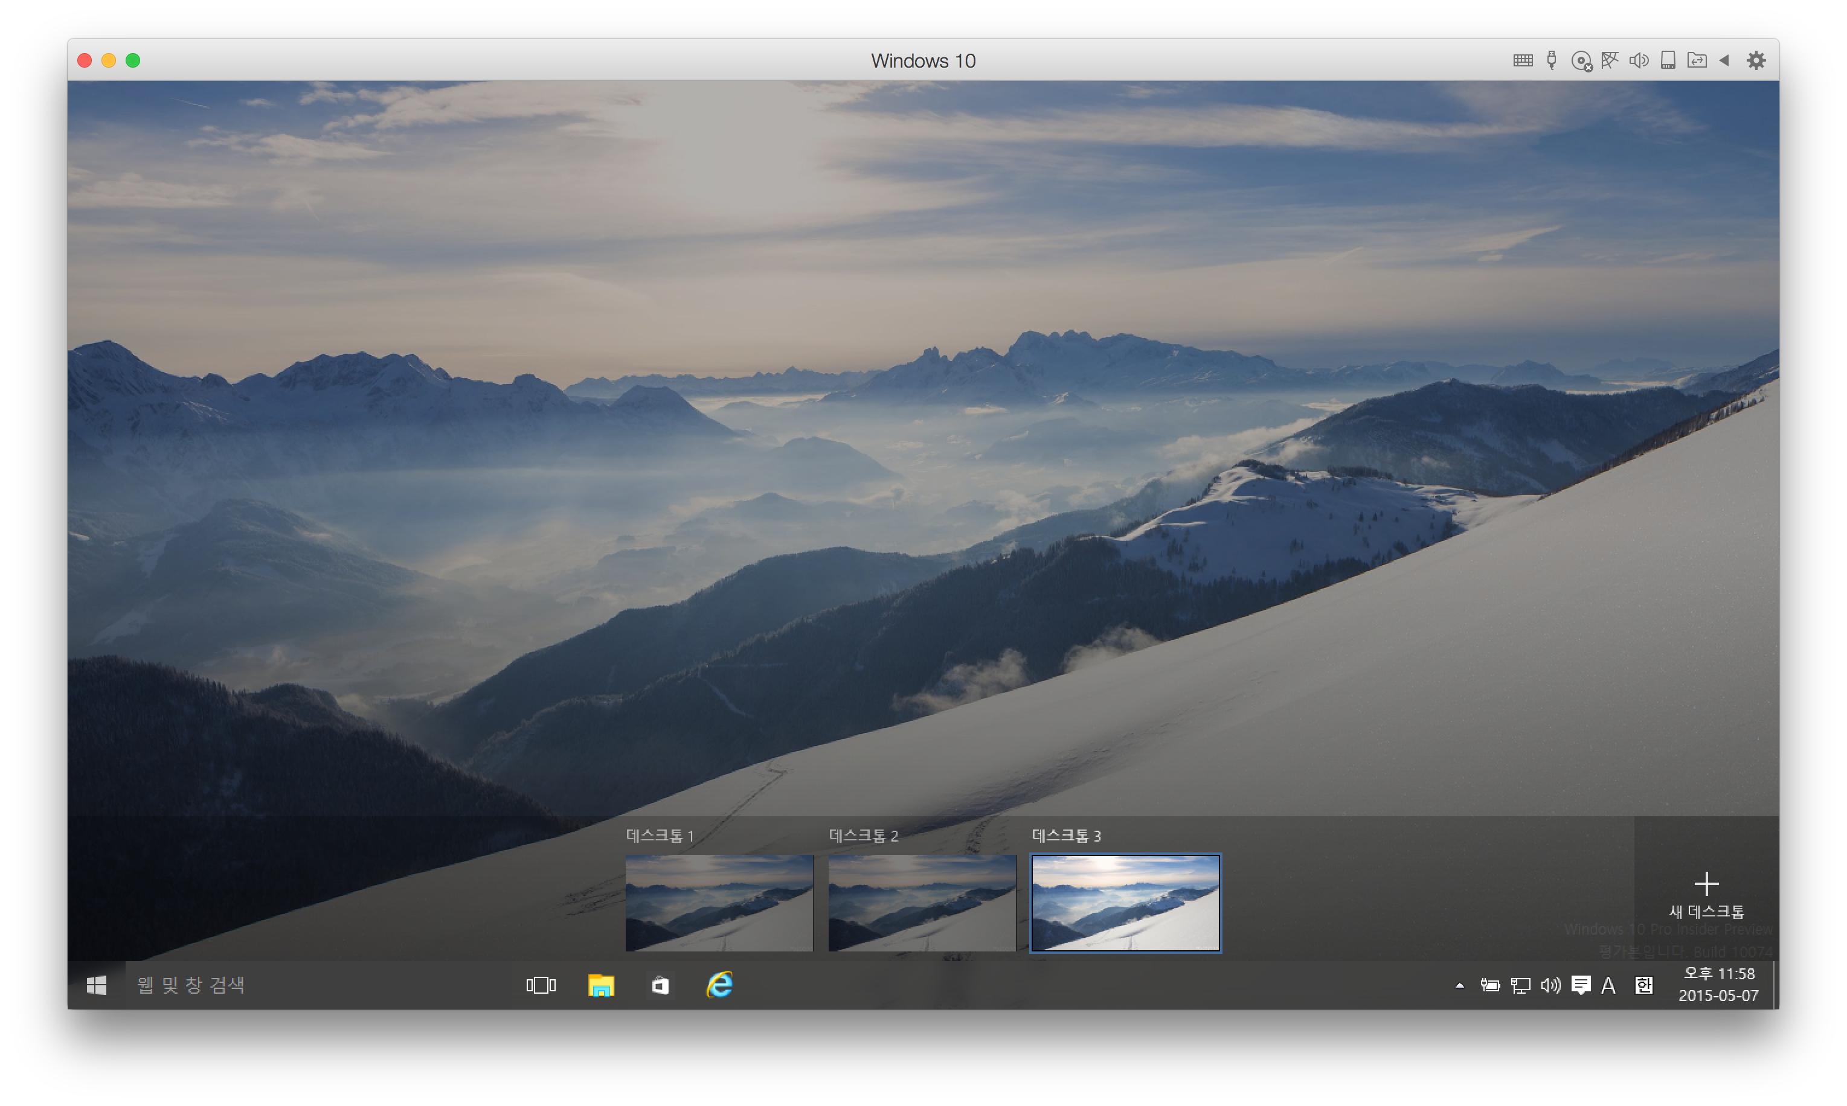Open the battery power tray icon
This screenshot has height=1106, width=1847.
point(1490,985)
